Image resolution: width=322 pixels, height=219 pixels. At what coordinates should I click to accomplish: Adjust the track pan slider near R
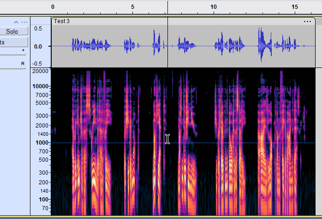click(13, 67)
